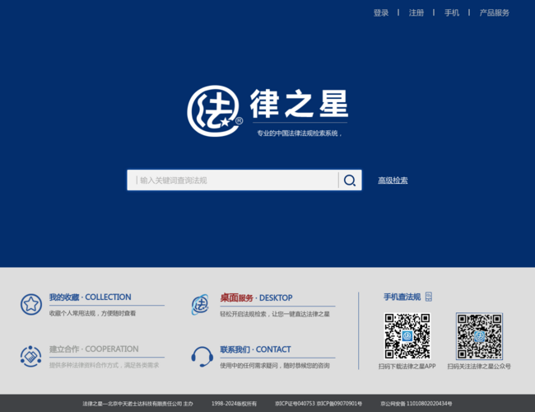Click the cooperation handshake icon
This screenshot has height=412, width=535.
pyautogui.click(x=30, y=356)
